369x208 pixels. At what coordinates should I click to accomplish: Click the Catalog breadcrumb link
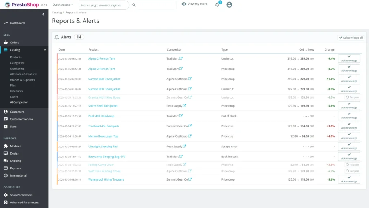click(57, 12)
